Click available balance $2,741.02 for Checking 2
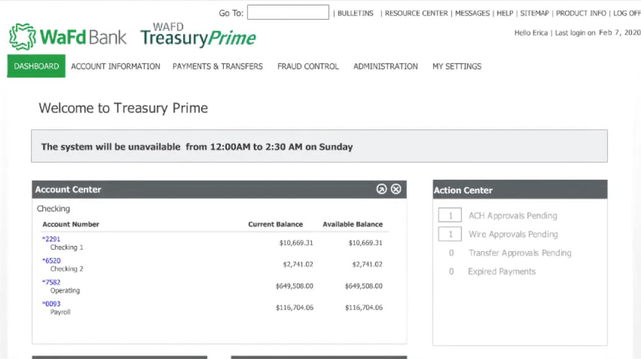This screenshot has width=641, height=359. coord(367,265)
